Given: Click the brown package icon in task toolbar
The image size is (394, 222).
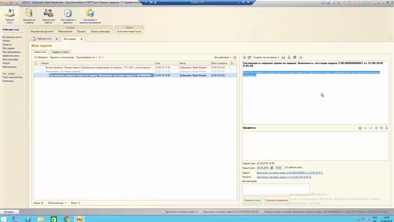Looking at the screenshot, I should [295, 57].
